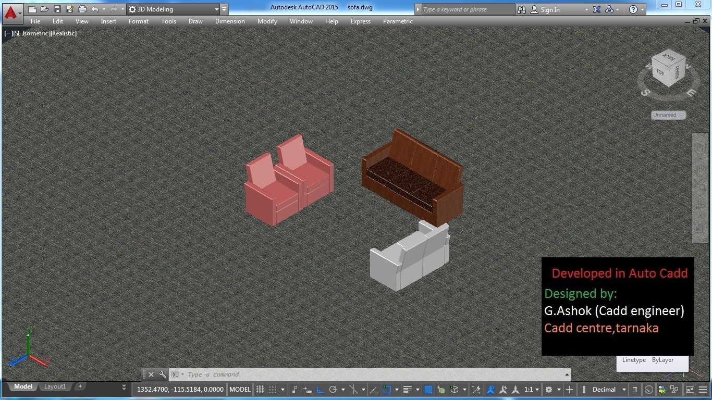
Task: Open the Draw menu
Action: [x=195, y=21]
